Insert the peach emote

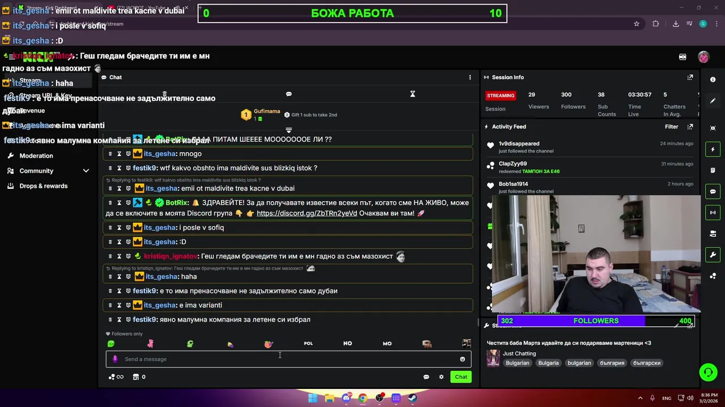point(268,344)
